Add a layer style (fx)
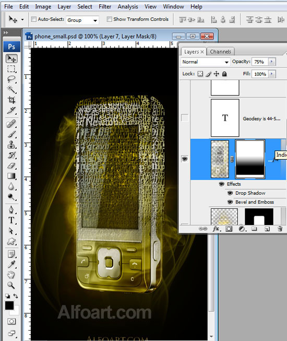Viewport: 287px width, 341px height. (x=217, y=229)
